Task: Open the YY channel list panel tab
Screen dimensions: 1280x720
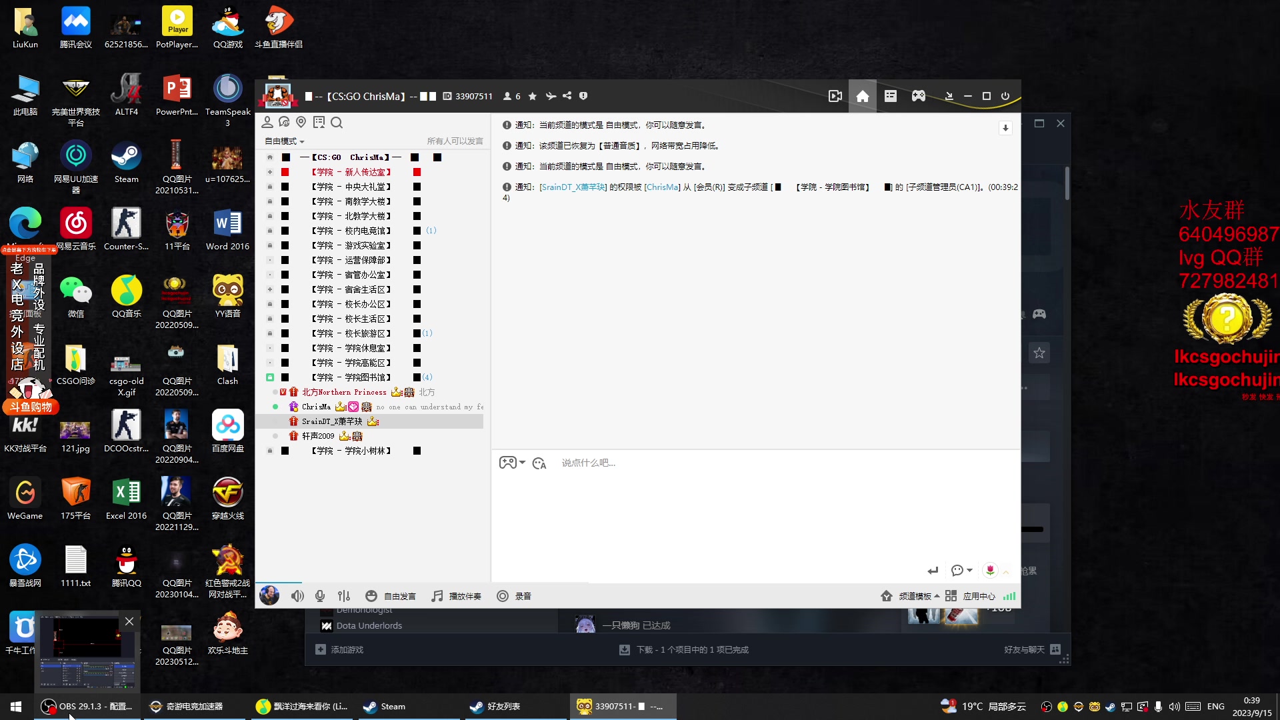Action: click(x=890, y=96)
